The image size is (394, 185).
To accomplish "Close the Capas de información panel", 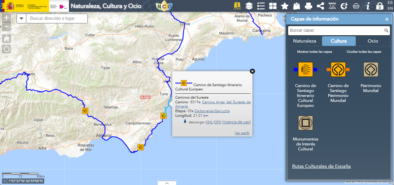I will coord(387,19).
